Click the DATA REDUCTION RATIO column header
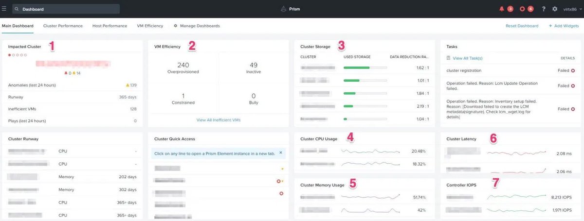 click(409, 57)
